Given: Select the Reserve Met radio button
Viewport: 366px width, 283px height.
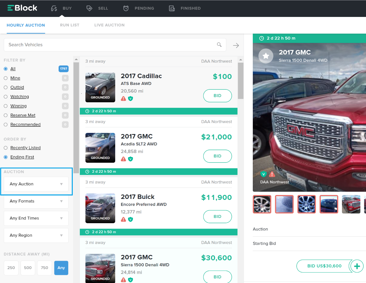Looking at the screenshot, I should point(6,115).
